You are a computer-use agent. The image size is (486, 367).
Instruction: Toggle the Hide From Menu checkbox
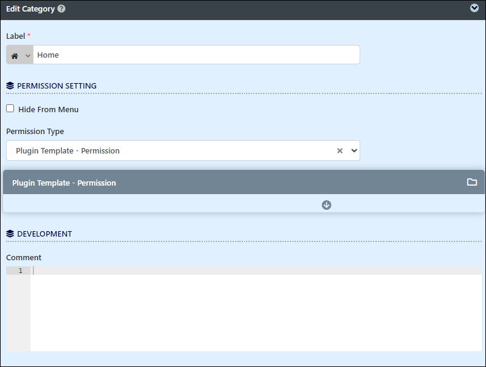point(10,109)
